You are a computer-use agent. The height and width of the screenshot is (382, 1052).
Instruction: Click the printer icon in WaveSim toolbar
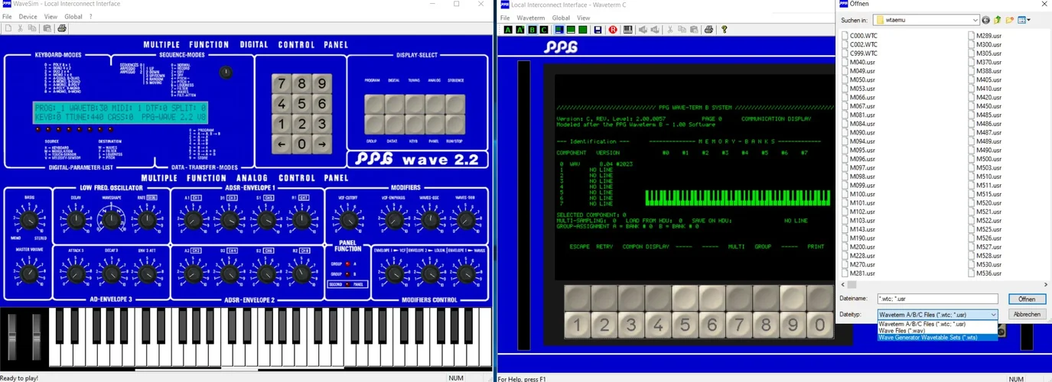(x=62, y=28)
